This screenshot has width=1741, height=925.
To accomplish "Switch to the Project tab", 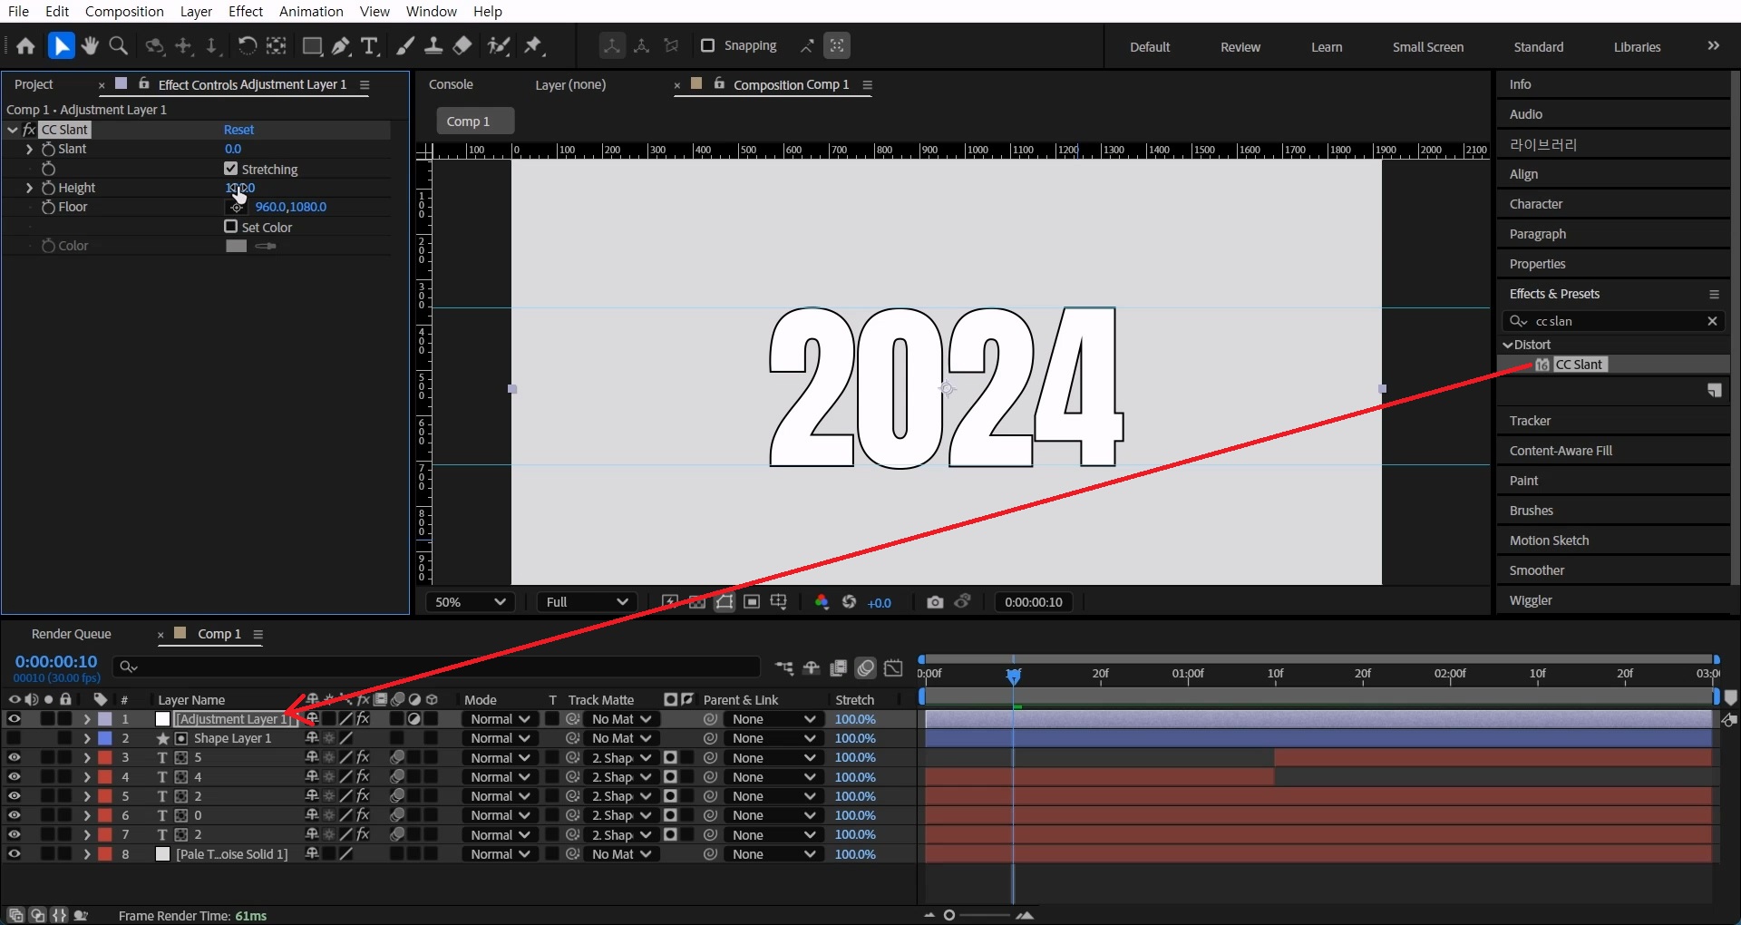I will point(34,84).
